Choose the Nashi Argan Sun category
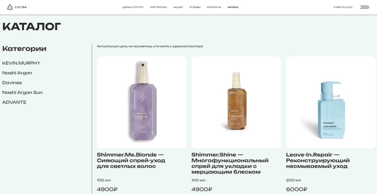377x194 pixels. (x=22, y=92)
